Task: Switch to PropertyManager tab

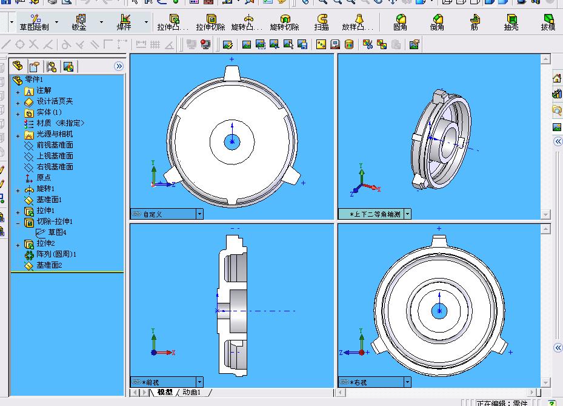Action: click(x=35, y=66)
